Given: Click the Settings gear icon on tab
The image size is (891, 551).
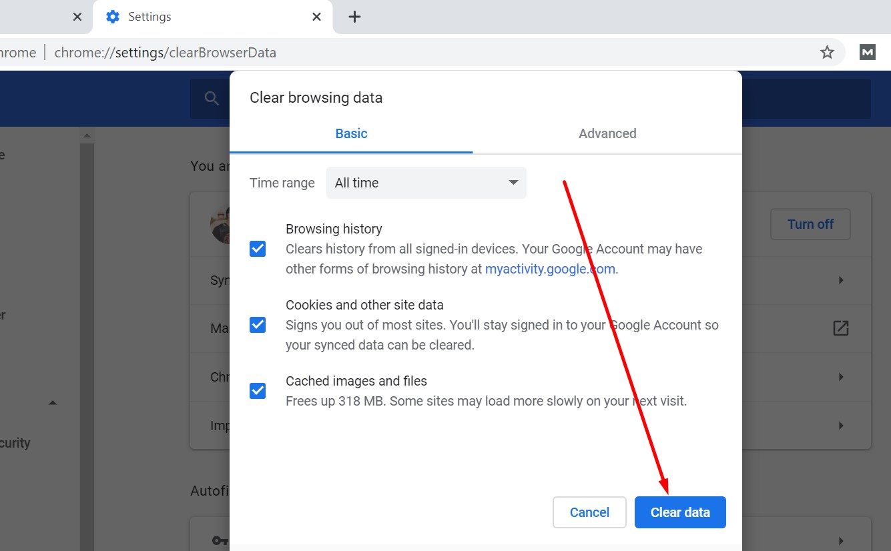Looking at the screenshot, I should 113,17.
